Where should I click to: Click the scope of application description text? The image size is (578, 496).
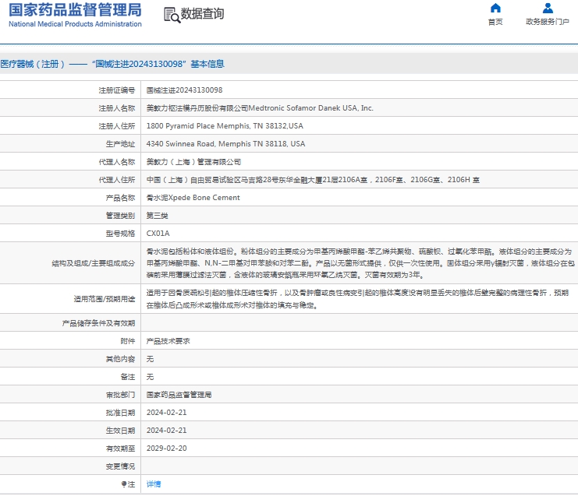coord(357,299)
